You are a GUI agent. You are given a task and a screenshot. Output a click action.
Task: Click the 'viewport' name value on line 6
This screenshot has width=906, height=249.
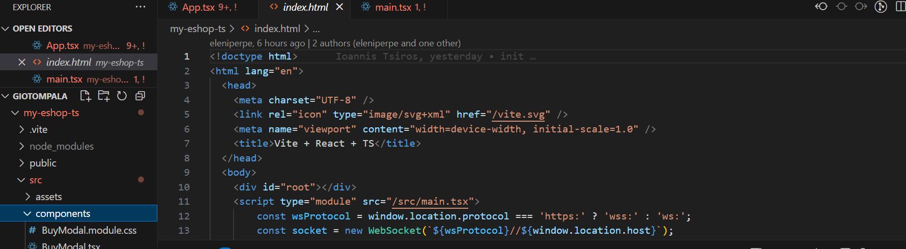click(x=327, y=129)
